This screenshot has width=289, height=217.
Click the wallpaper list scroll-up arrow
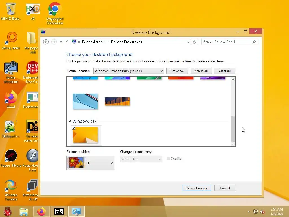[233, 79]
